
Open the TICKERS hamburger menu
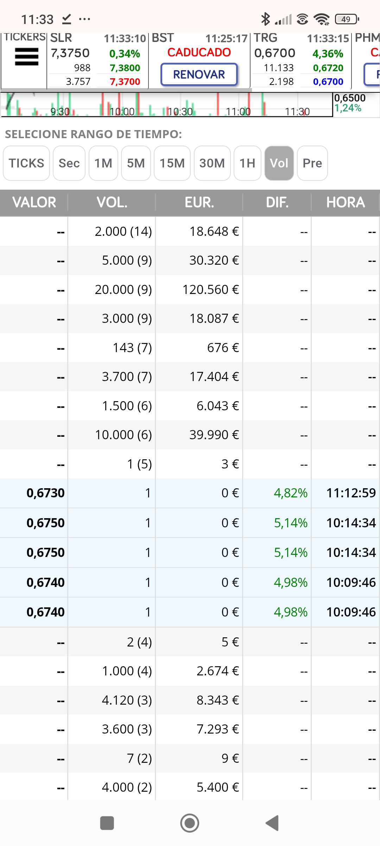[26, 57]
